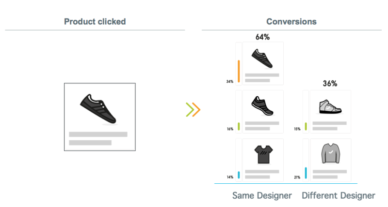Click the blue 21% conversion bar
The height and width of the screenshot is (207, 388).
click(306, 172)
